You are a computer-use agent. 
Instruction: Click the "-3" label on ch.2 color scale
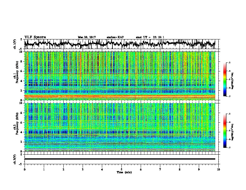[x=229, y=114]
